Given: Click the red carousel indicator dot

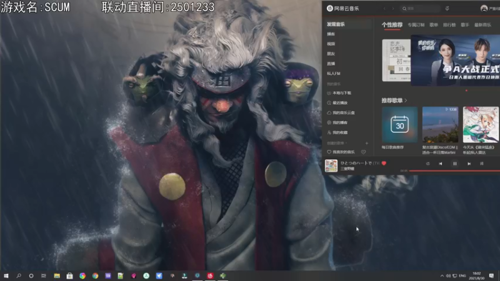Looking at the screenshot, I should point(466,91).
